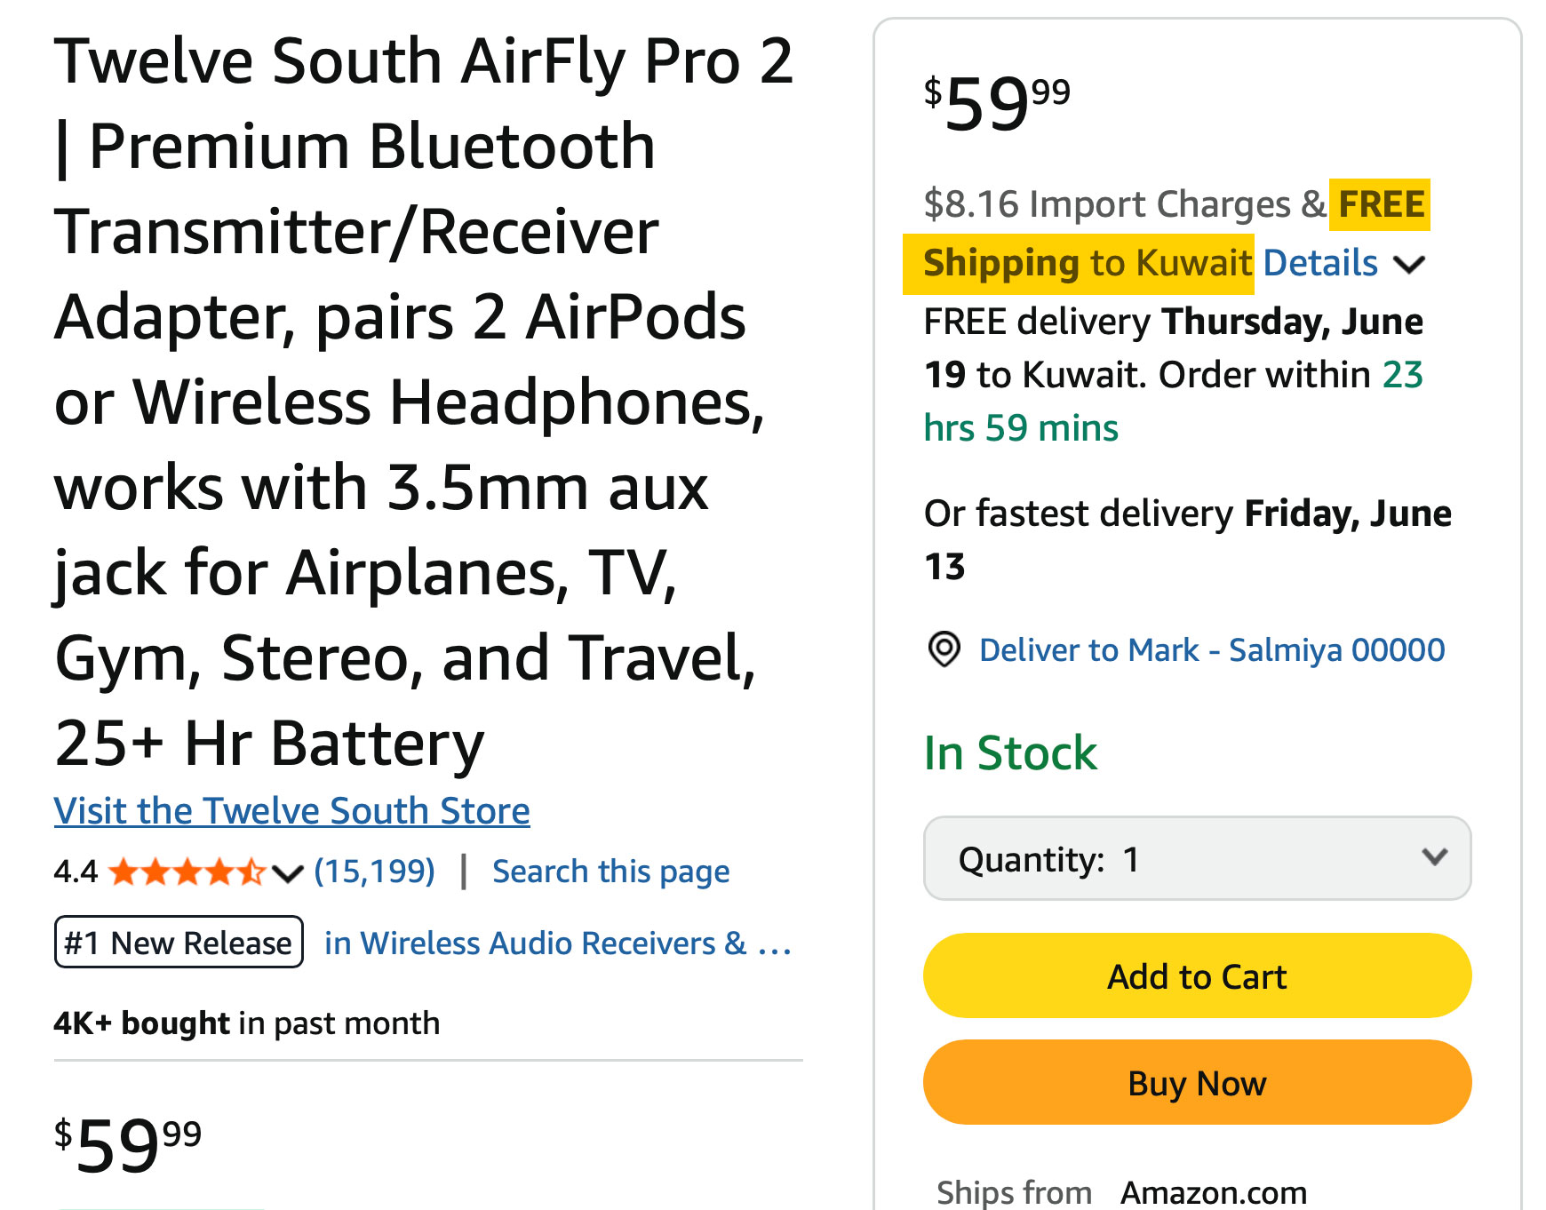Click the 4.4 rating number
Image resolution: width=1546 pixels, height=1210 pixels.
point(76,872)
